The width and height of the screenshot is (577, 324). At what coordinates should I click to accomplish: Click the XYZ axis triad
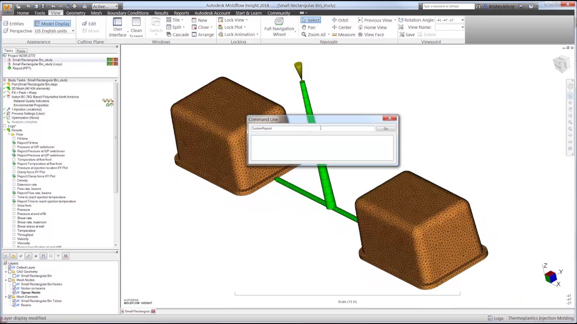point(552,275)
